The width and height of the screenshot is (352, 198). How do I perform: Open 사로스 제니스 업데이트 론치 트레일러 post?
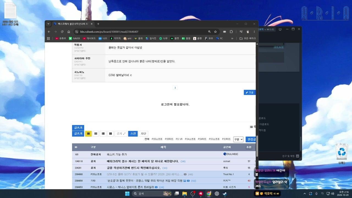(x=131, y=187)
